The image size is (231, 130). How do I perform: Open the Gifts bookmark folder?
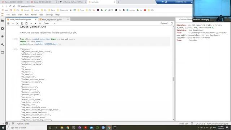coord(151,10)
